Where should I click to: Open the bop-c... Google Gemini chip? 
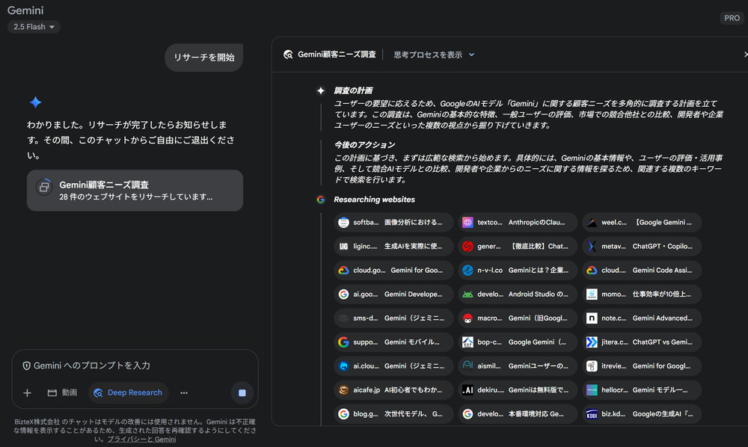tap(518, 342)
